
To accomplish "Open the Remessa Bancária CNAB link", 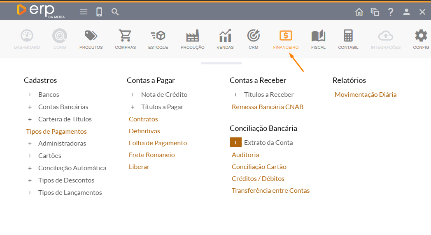I will [x=267, y=107].
